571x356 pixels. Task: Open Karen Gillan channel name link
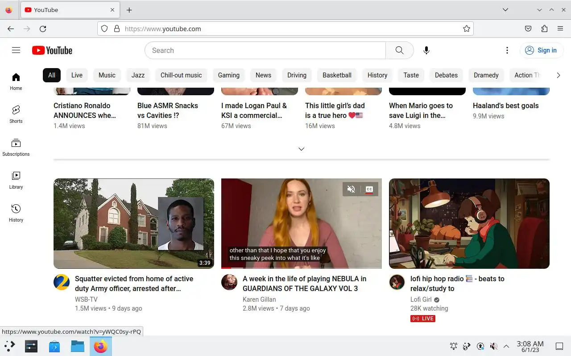[x=259, y=299]
